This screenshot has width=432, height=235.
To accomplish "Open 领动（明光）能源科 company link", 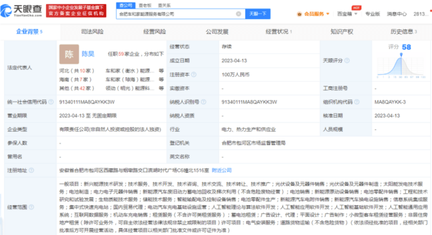I will point(130,88).
